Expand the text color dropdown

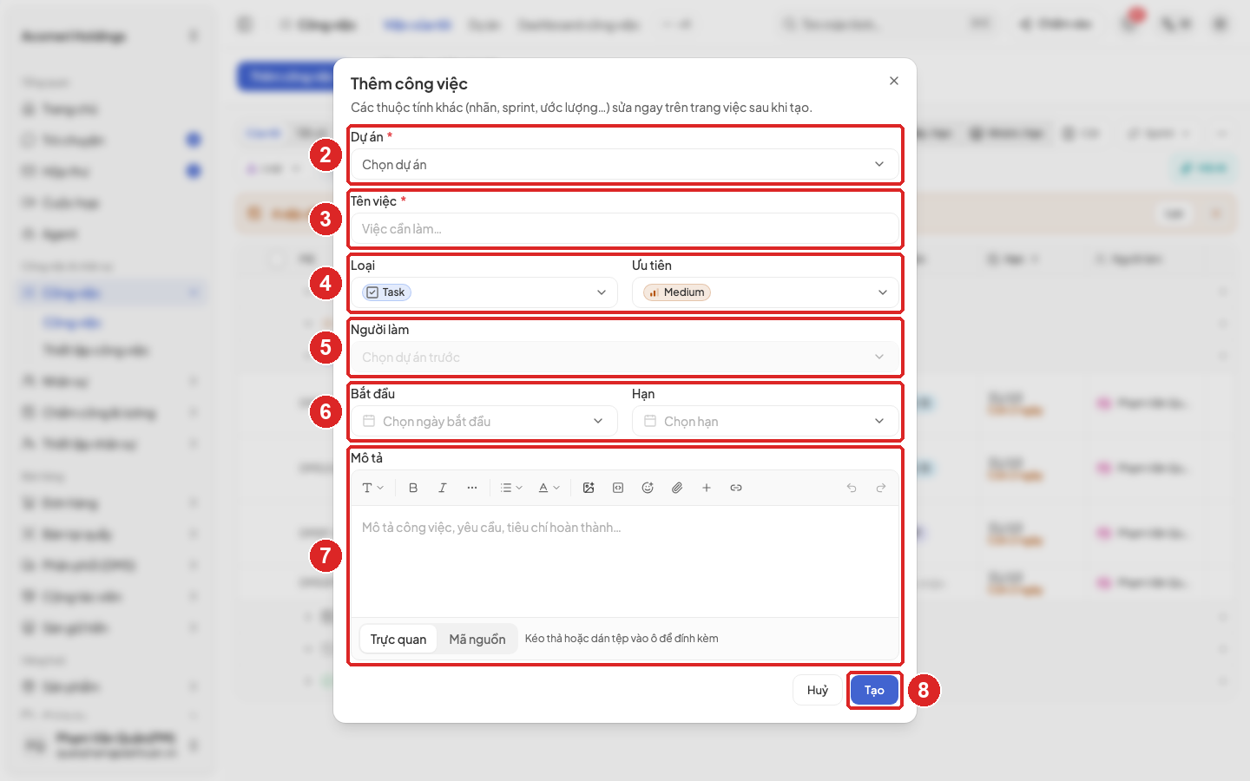click(x=549, y=488)
